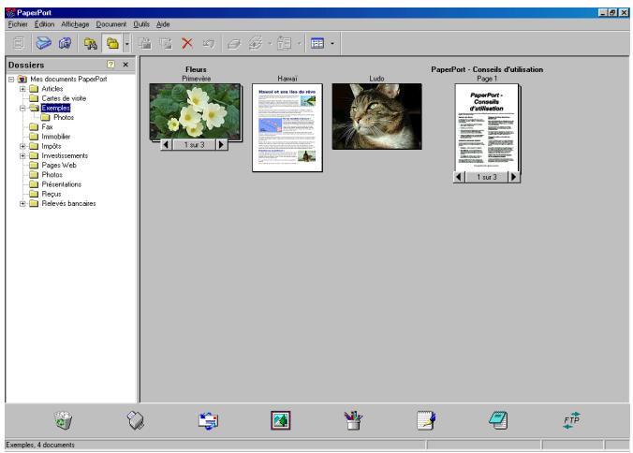The image size is (633, 453).
Task: Collapse Mes documents PaperPort tree root
Action: point(11,79)
